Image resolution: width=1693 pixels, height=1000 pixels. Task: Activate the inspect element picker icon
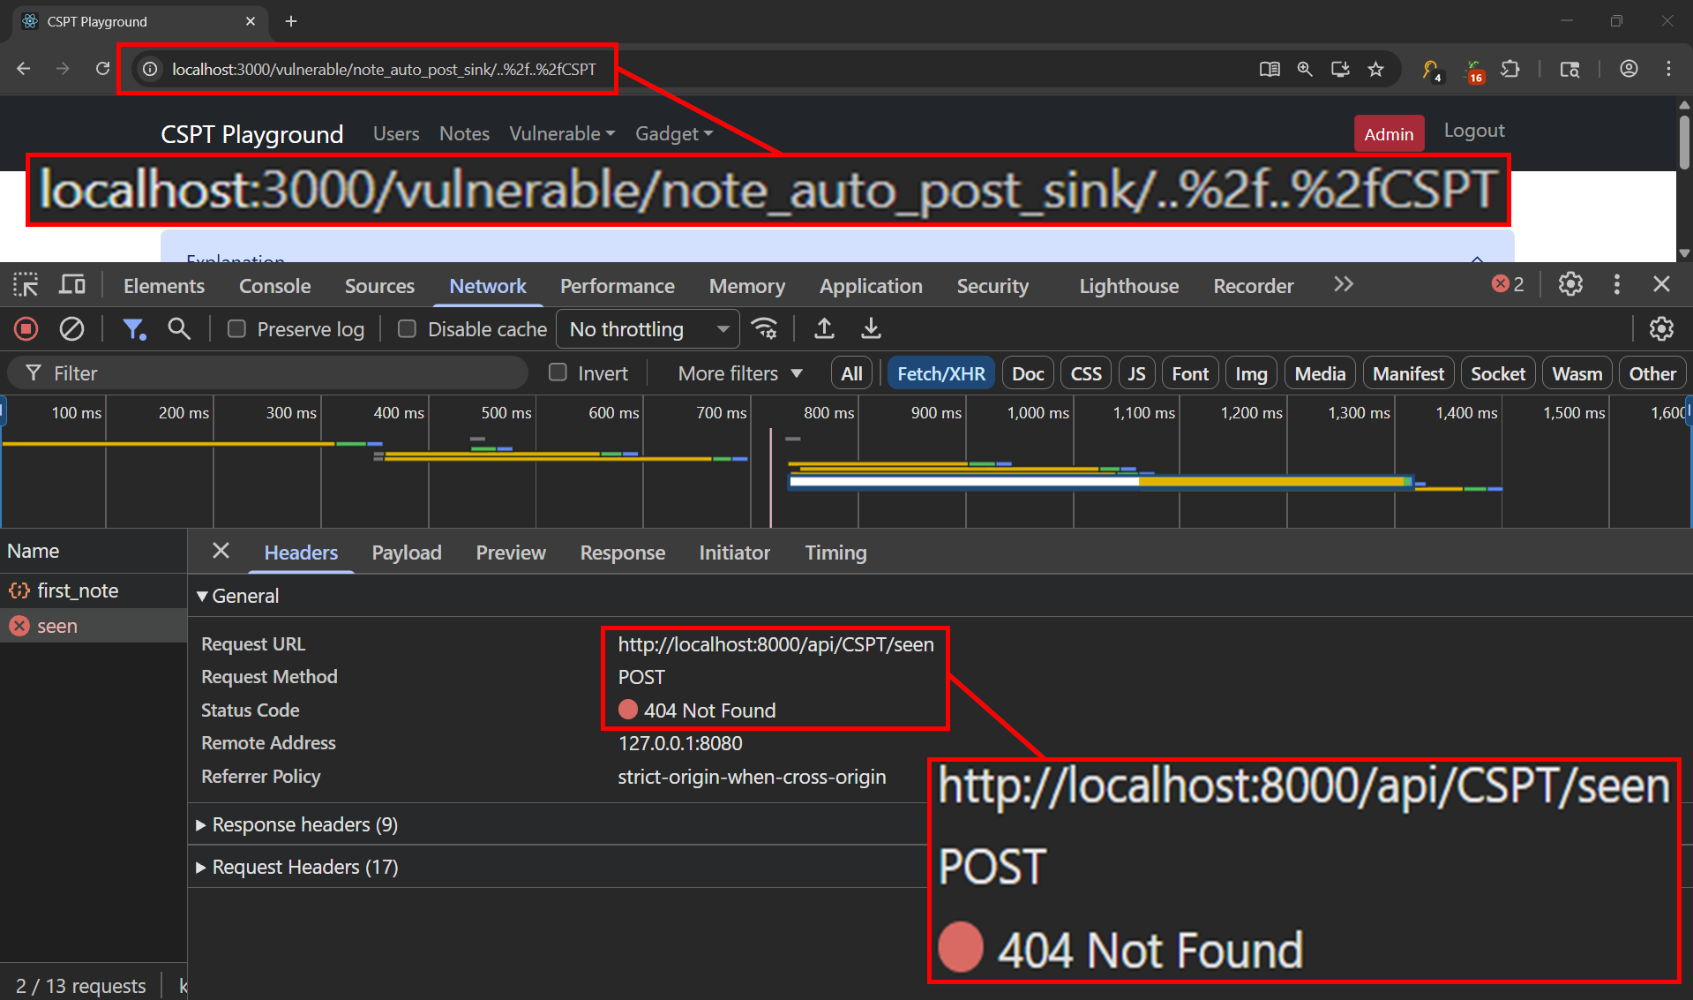[26, 285]
